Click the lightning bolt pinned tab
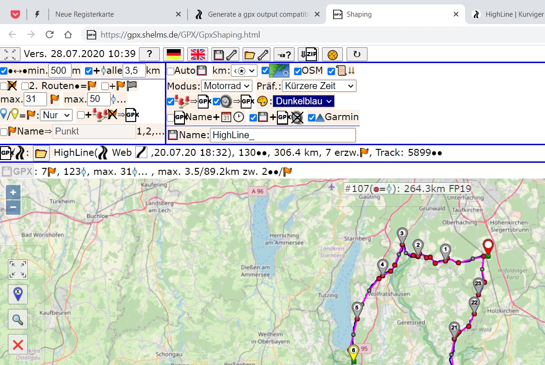This screenshot has height=365, width=545. click(x=37, y=14)
